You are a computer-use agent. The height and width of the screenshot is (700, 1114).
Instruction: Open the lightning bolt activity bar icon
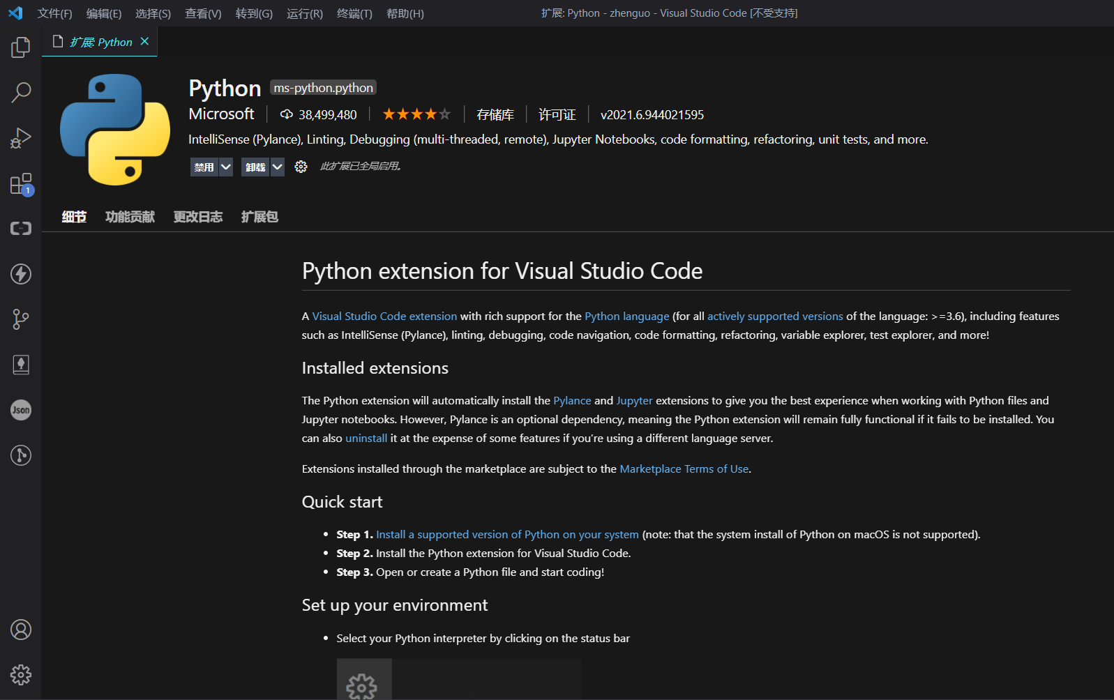(21, 274)
